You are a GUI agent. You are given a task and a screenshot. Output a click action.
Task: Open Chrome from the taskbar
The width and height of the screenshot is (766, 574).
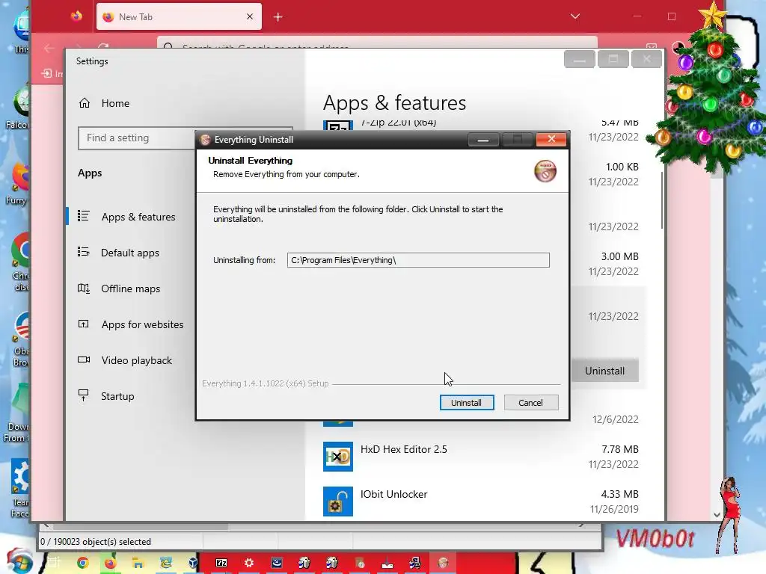tap(82, 564)
